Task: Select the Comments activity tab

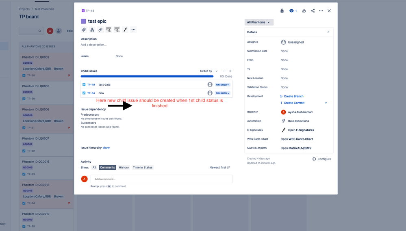Action: (107, 168)
